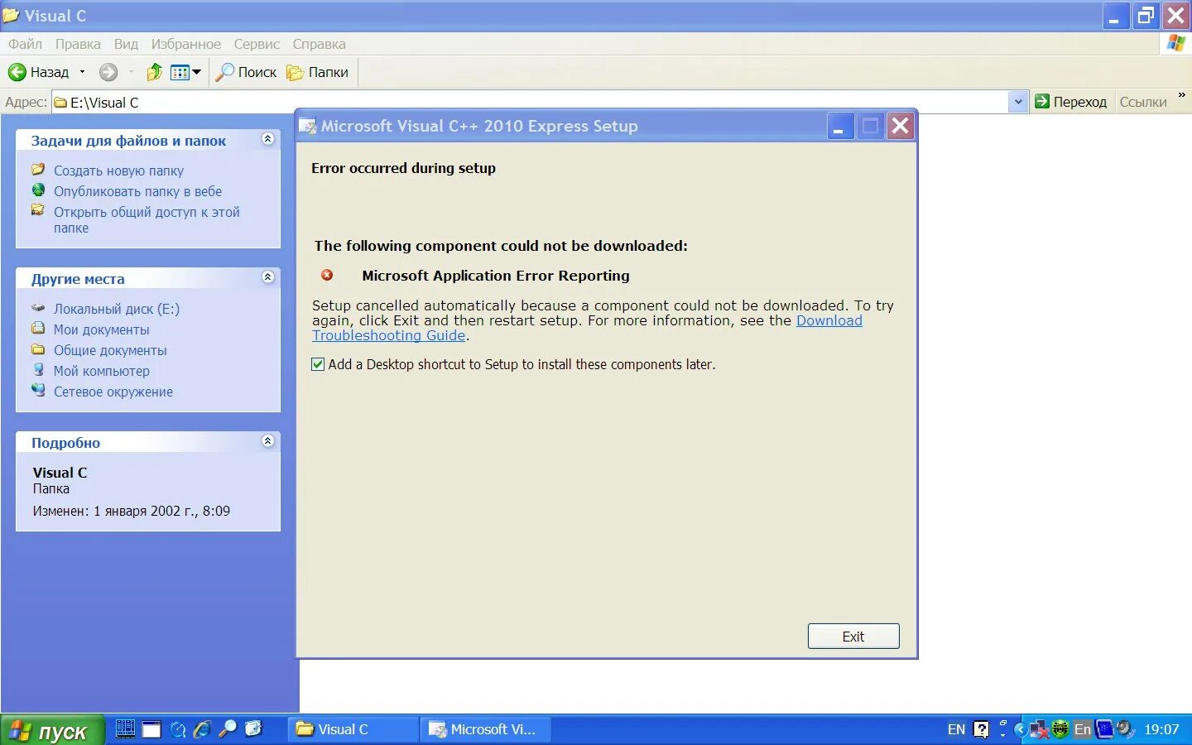The height and width of the screenshot is (745, 1192).
Task: Open Internet Explorer from quick launch
Action: [201, 730]
